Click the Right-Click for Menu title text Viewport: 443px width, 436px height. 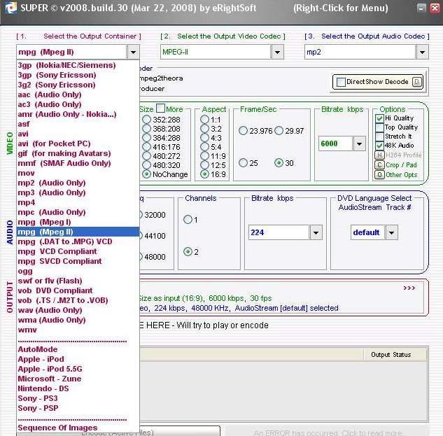point(340,8)
